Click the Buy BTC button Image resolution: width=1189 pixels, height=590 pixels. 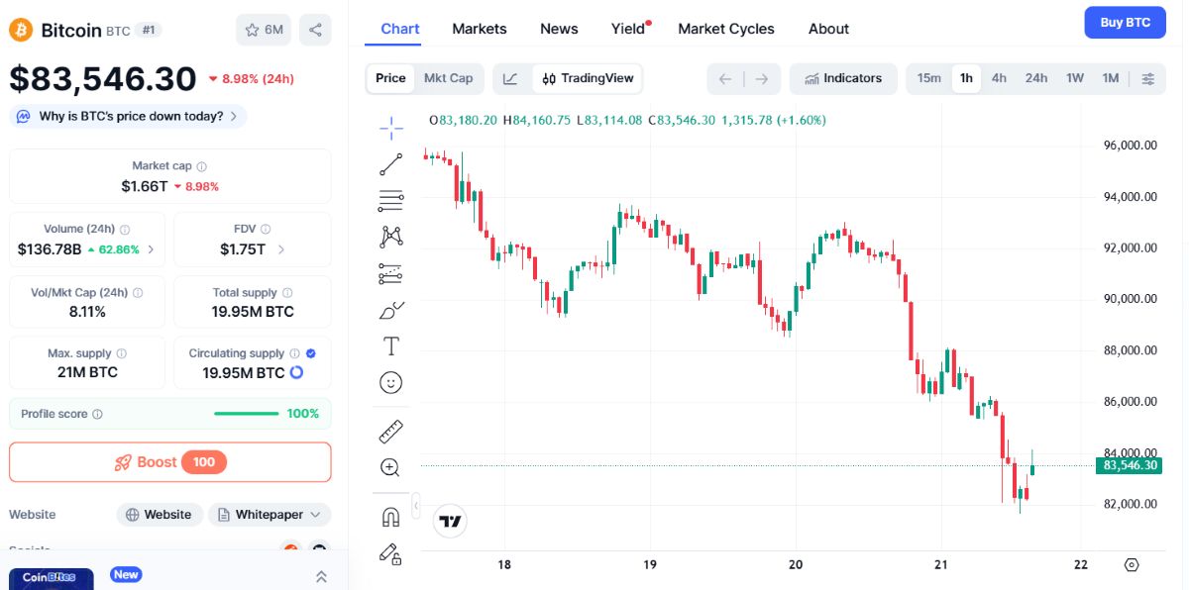pos(1125,22)
